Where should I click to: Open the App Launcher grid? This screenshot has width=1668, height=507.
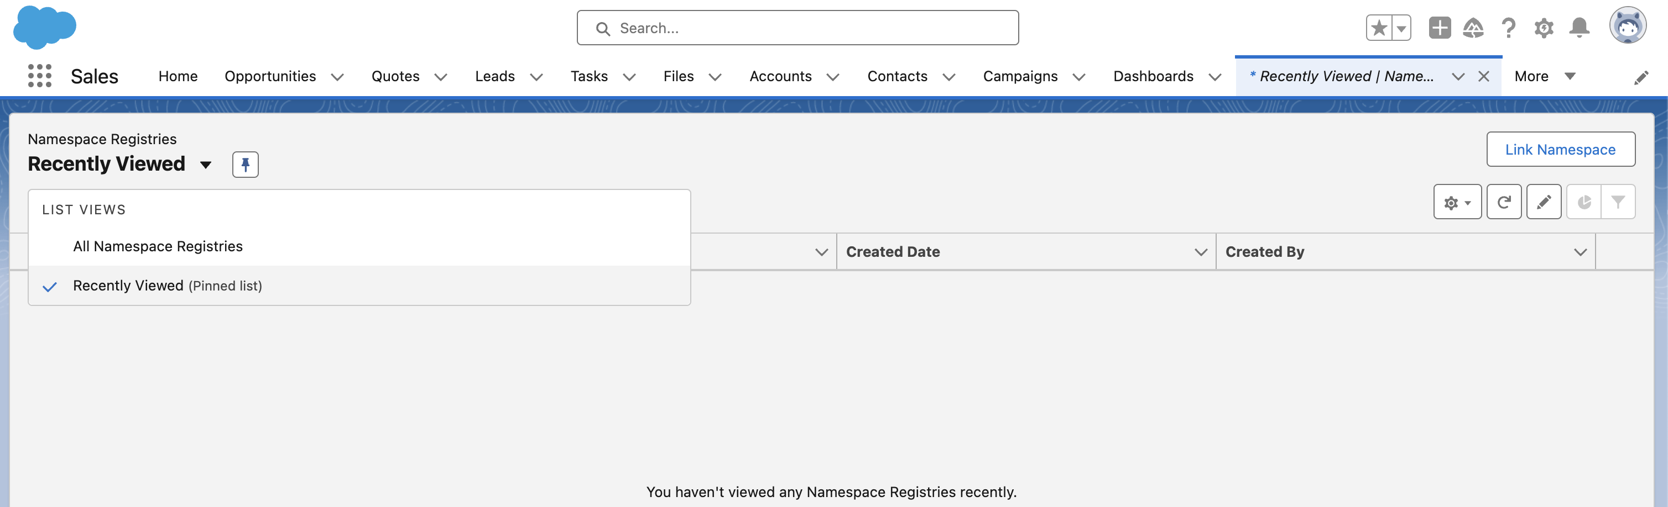click(x=39, y=76)
